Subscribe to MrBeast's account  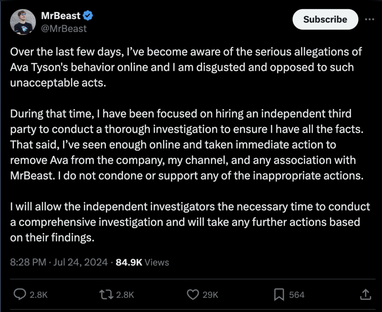(325, 19)
